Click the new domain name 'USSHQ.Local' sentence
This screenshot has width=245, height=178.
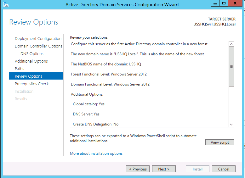[x=138, y=54]
